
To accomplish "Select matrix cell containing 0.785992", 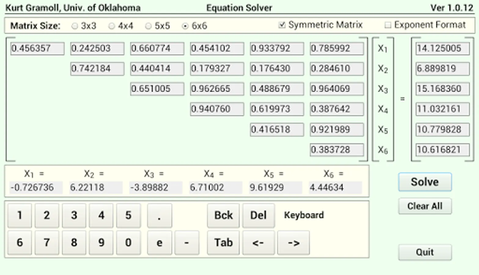I will [337, 49].
